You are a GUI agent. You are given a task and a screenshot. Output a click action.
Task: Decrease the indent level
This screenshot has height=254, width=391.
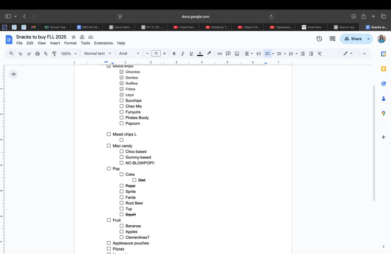[x=303, y=54]
